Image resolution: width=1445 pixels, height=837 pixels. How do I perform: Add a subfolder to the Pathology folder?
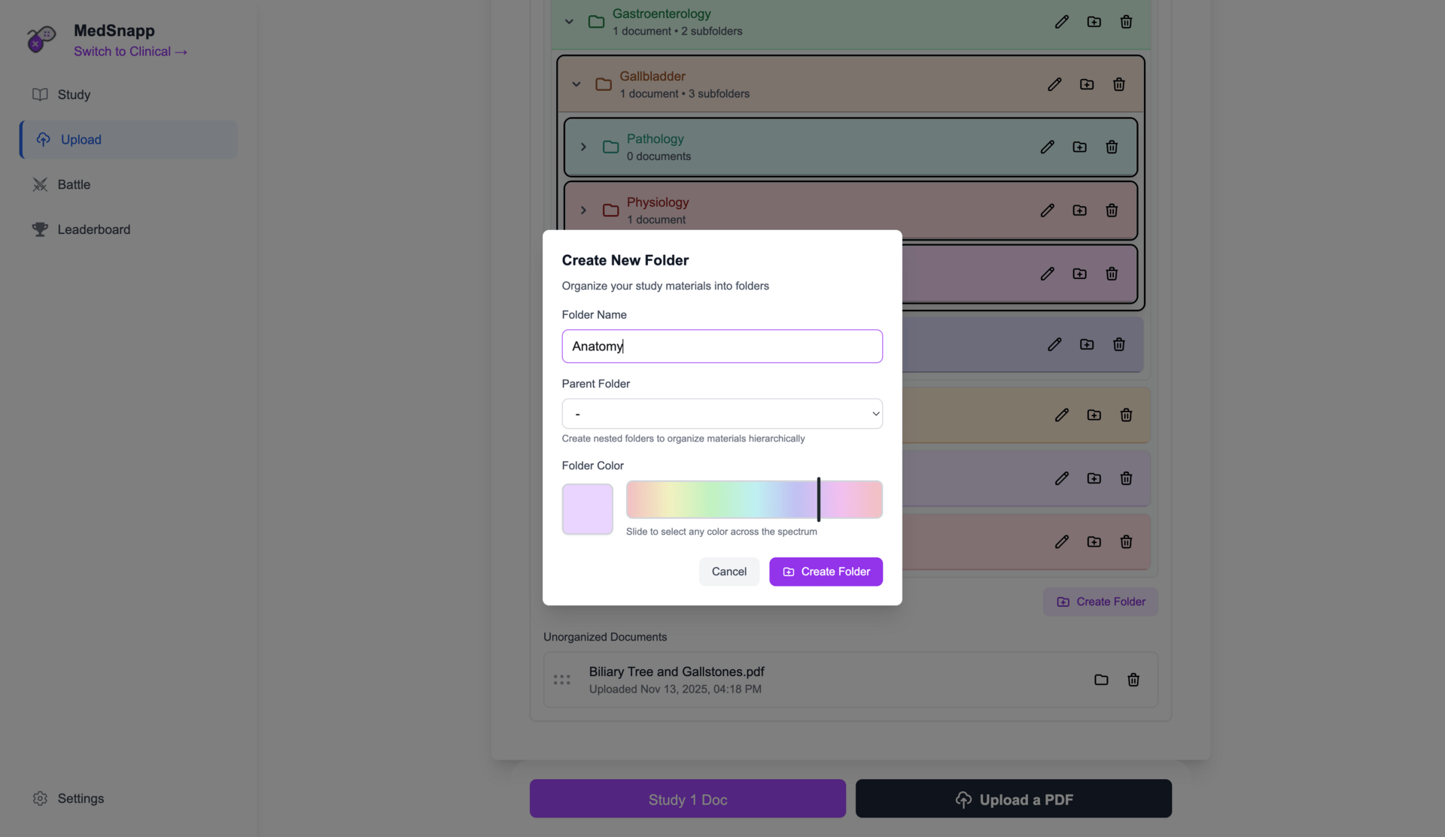pyautogui.click(x=1079, y=147)
